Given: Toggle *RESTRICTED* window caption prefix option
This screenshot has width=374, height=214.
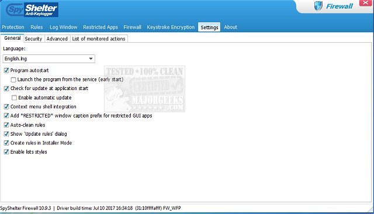Looking at the screenshot, I should click(6, 116).
